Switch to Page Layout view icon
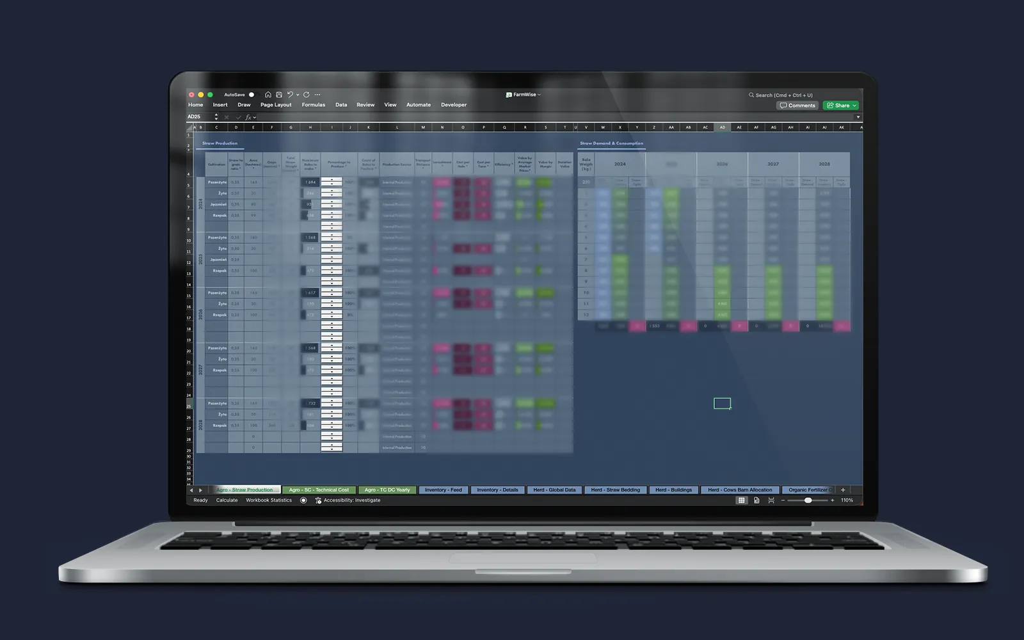Viewport: 1024px width, 640px height. coord(756,500)
